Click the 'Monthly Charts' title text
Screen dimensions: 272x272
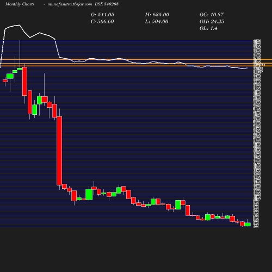coord(20,4)
